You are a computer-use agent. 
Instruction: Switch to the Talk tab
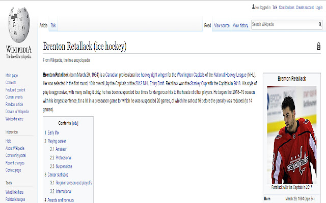(x=53, y=25)
